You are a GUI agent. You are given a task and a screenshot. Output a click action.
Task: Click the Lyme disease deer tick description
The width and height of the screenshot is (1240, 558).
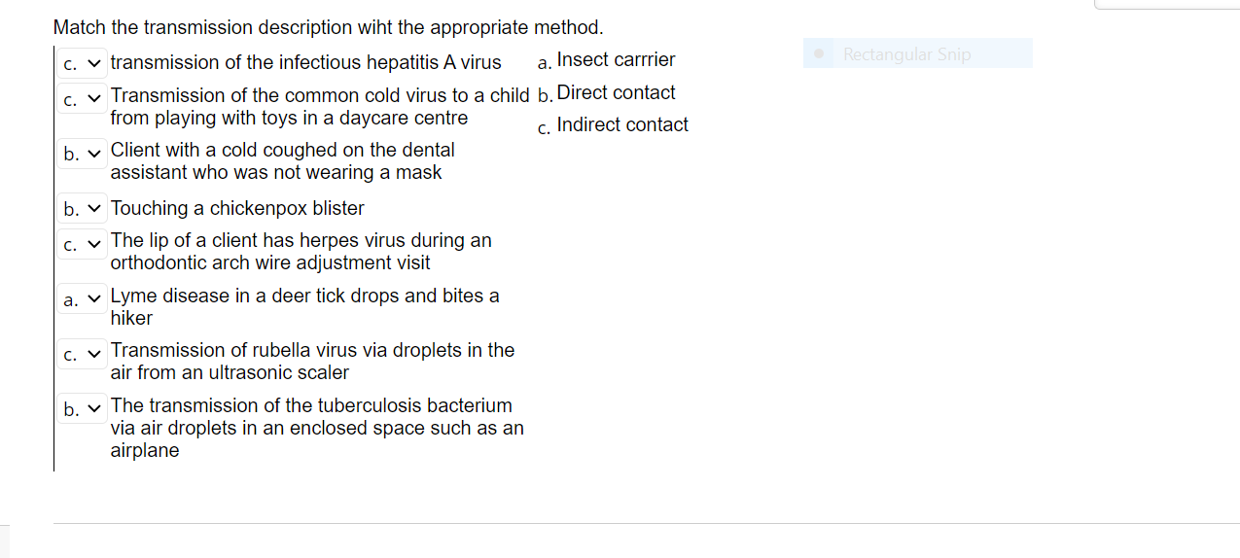click(305, 306)
